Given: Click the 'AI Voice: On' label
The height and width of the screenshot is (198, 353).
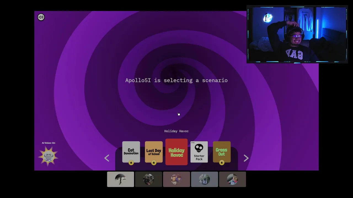Looking at the screenshot, I should click(x=49, y=143).
